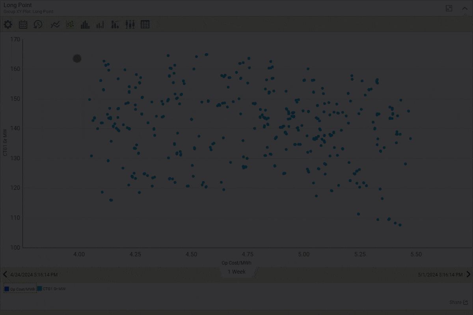This screenshot has height=315, width=473.
Task: Step the time range forward
Action: click(468, 274)
